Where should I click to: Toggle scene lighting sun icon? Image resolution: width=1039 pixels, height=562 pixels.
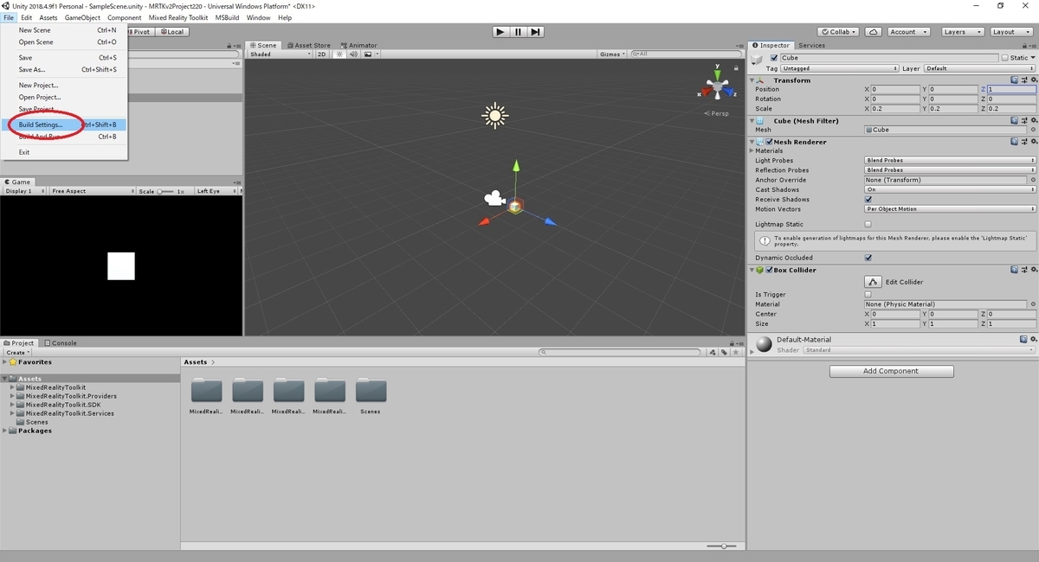(339, 54)
